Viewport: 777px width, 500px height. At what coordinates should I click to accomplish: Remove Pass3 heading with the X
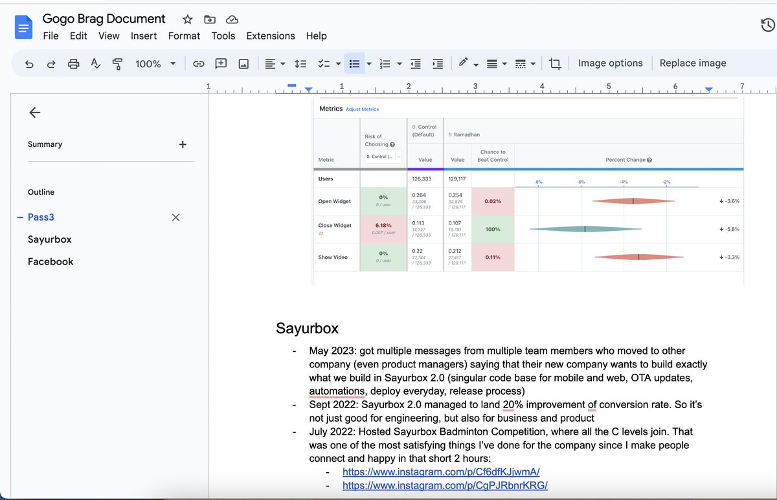pyautogui.click(x=175, y=217)
